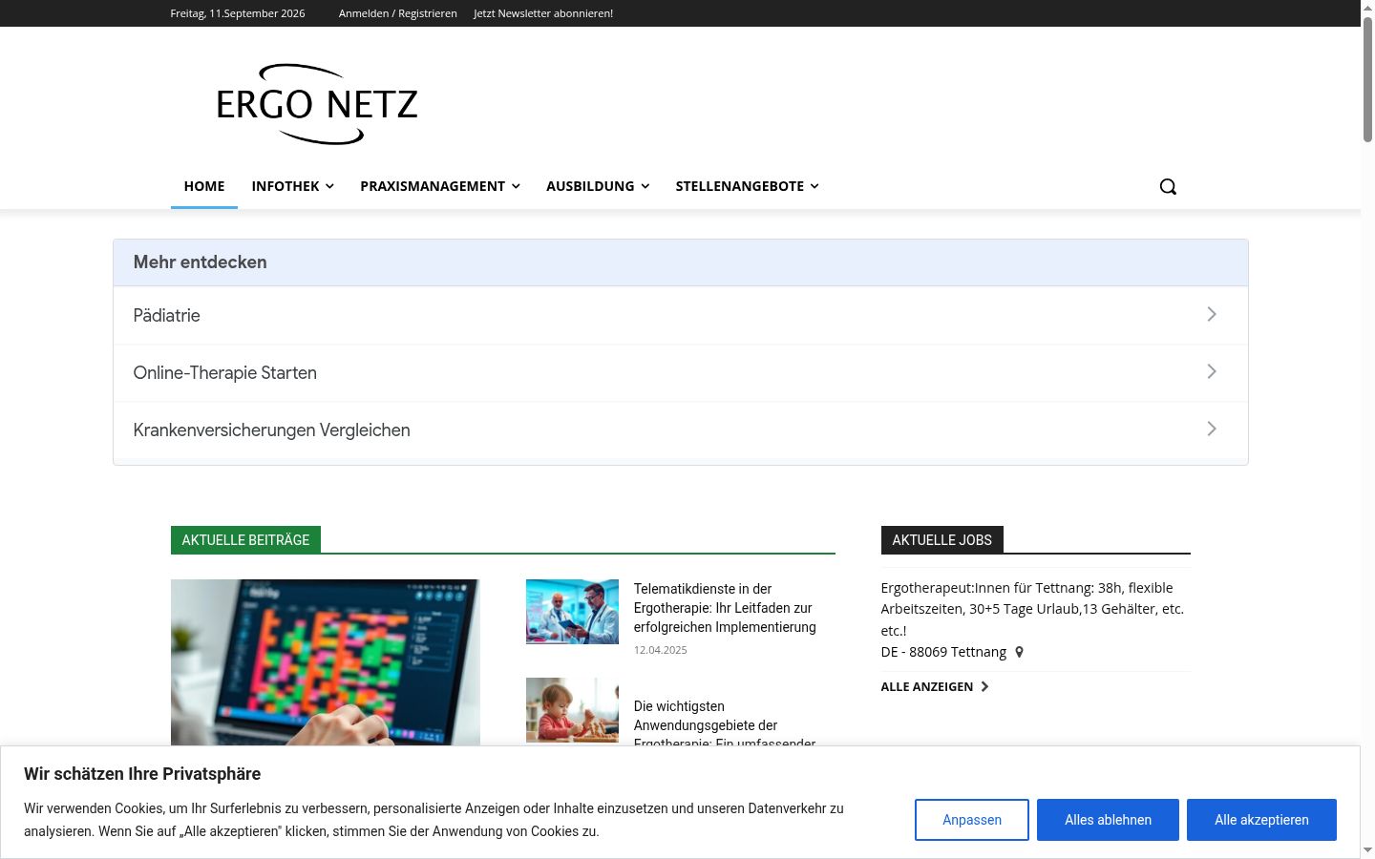The image size is (1375, 859).
Task: Click the Anpassen cookie button
Action: [x=972, y=820]
